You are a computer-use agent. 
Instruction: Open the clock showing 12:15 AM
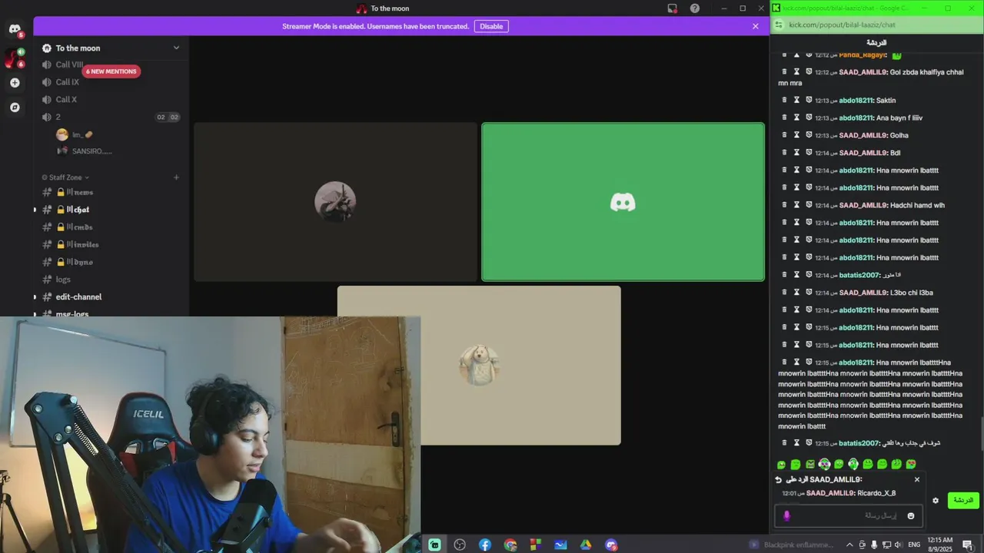941,545
